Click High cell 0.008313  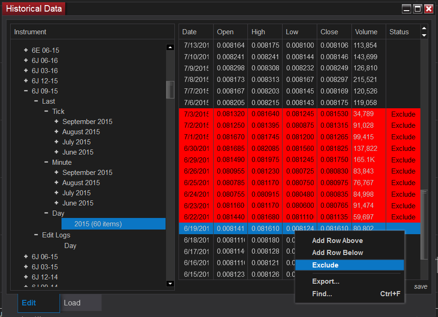coord(265,80)
